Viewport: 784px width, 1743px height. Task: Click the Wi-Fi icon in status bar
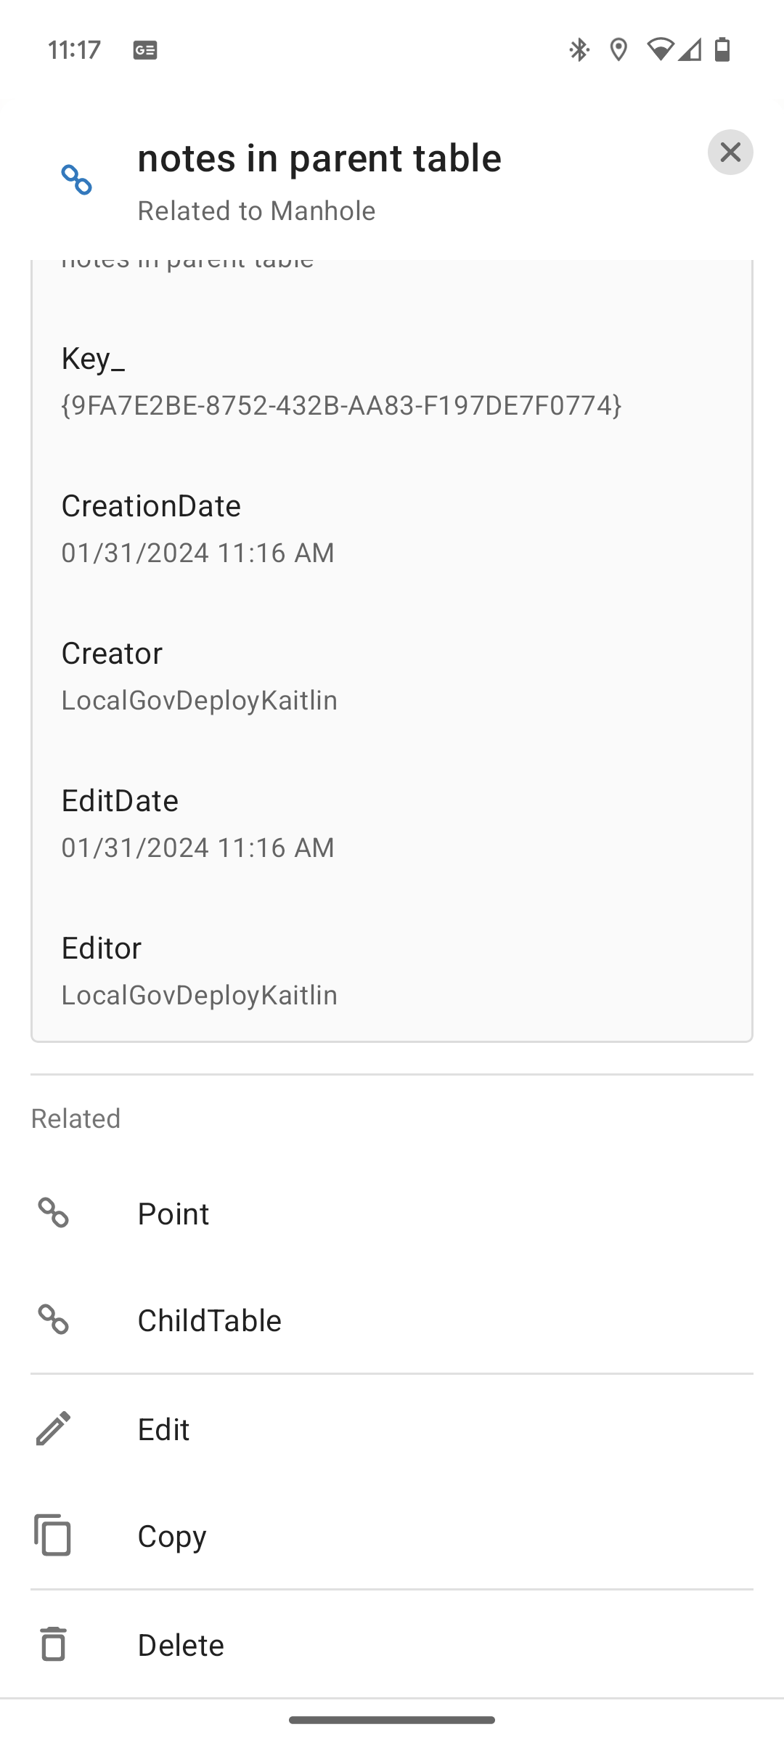(660, 49)
